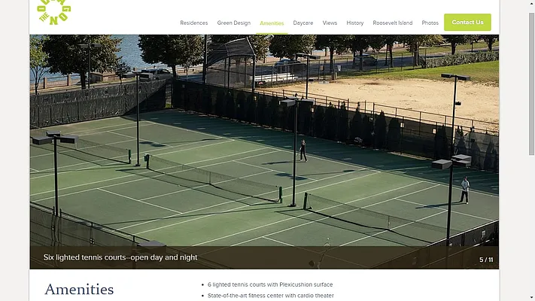Click the scrollbar down arrow

pos(531,298)
